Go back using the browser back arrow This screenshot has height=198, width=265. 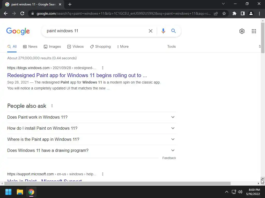click(6, 13)
